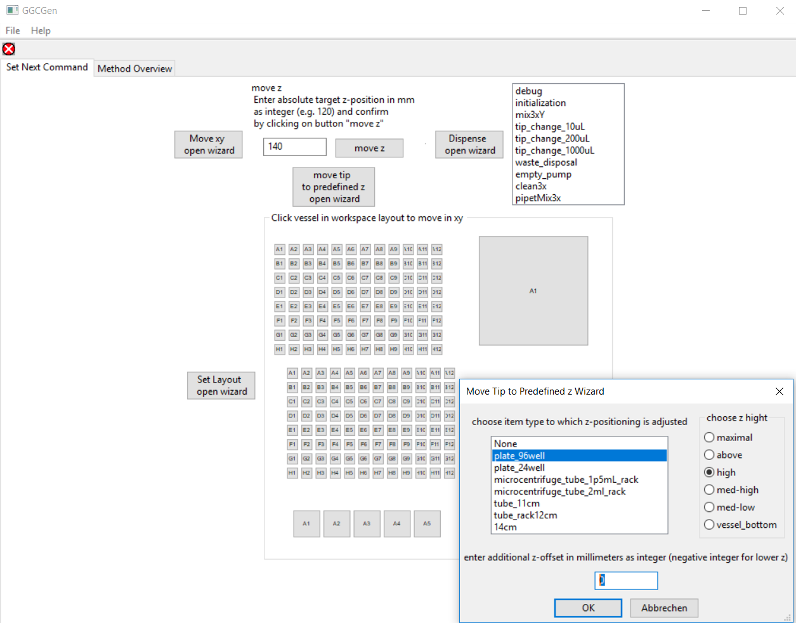Click the z-position input field with 140
This screenshot has width=796, height=623.
[x=294, y=147]
